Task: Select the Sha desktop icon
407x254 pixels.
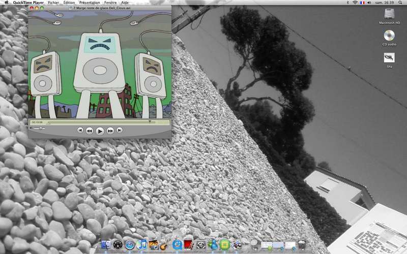Action: [390, 59]
